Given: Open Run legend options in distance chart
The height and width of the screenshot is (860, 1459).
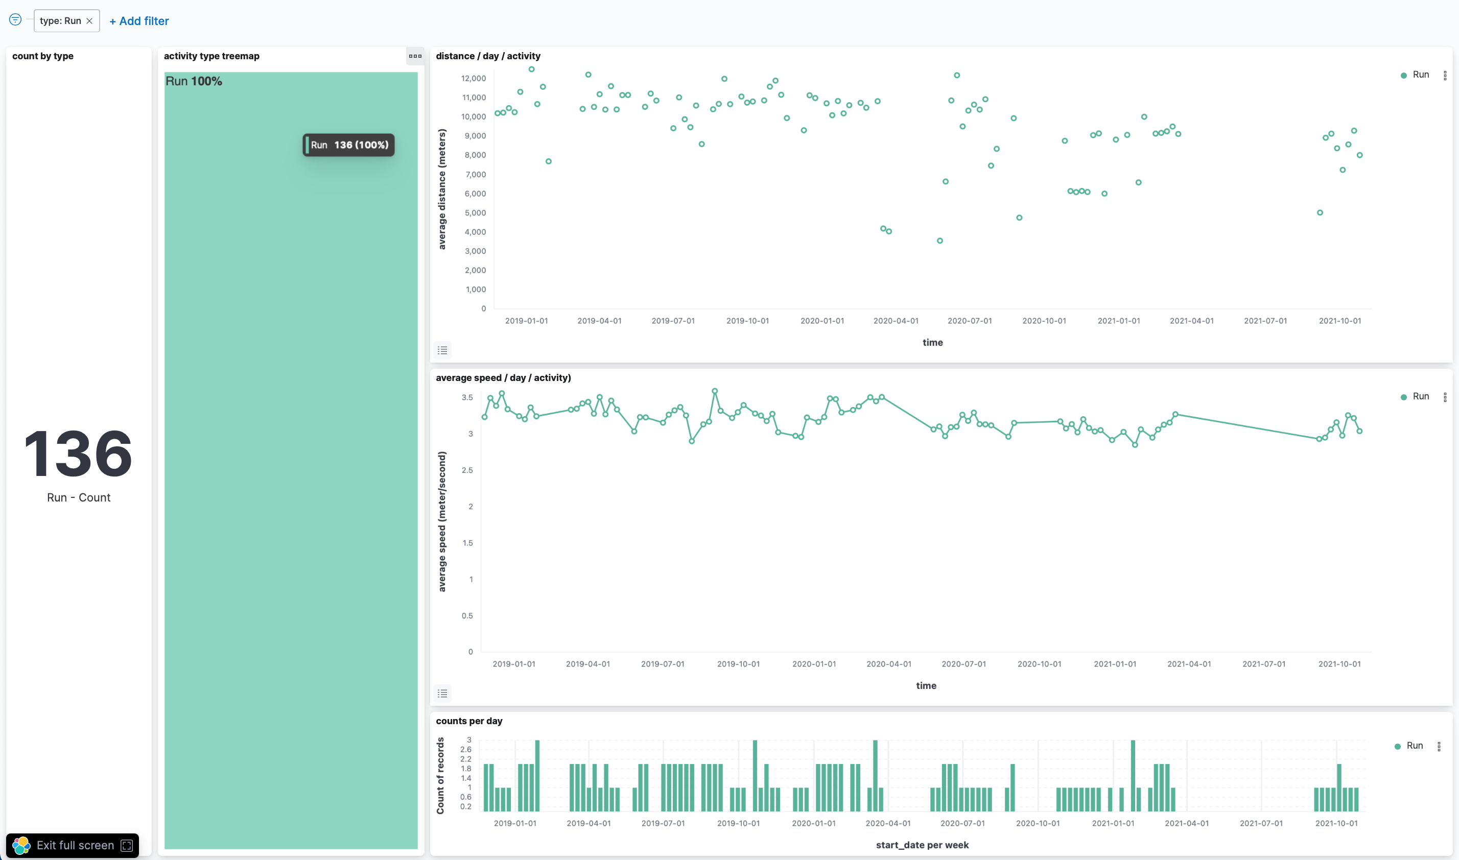Looking at the screenshot, I should (x=1445, y=76).
